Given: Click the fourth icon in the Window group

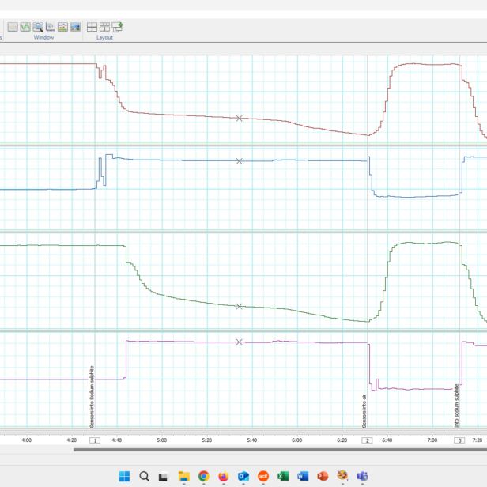Looking at the screenshot, I should coord(50,27).
